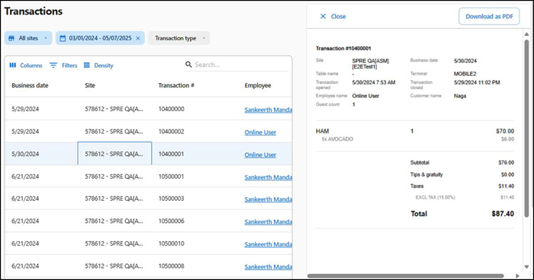
Task: Click the MOBILE2 terminal value
Action: tap(465, 73)
